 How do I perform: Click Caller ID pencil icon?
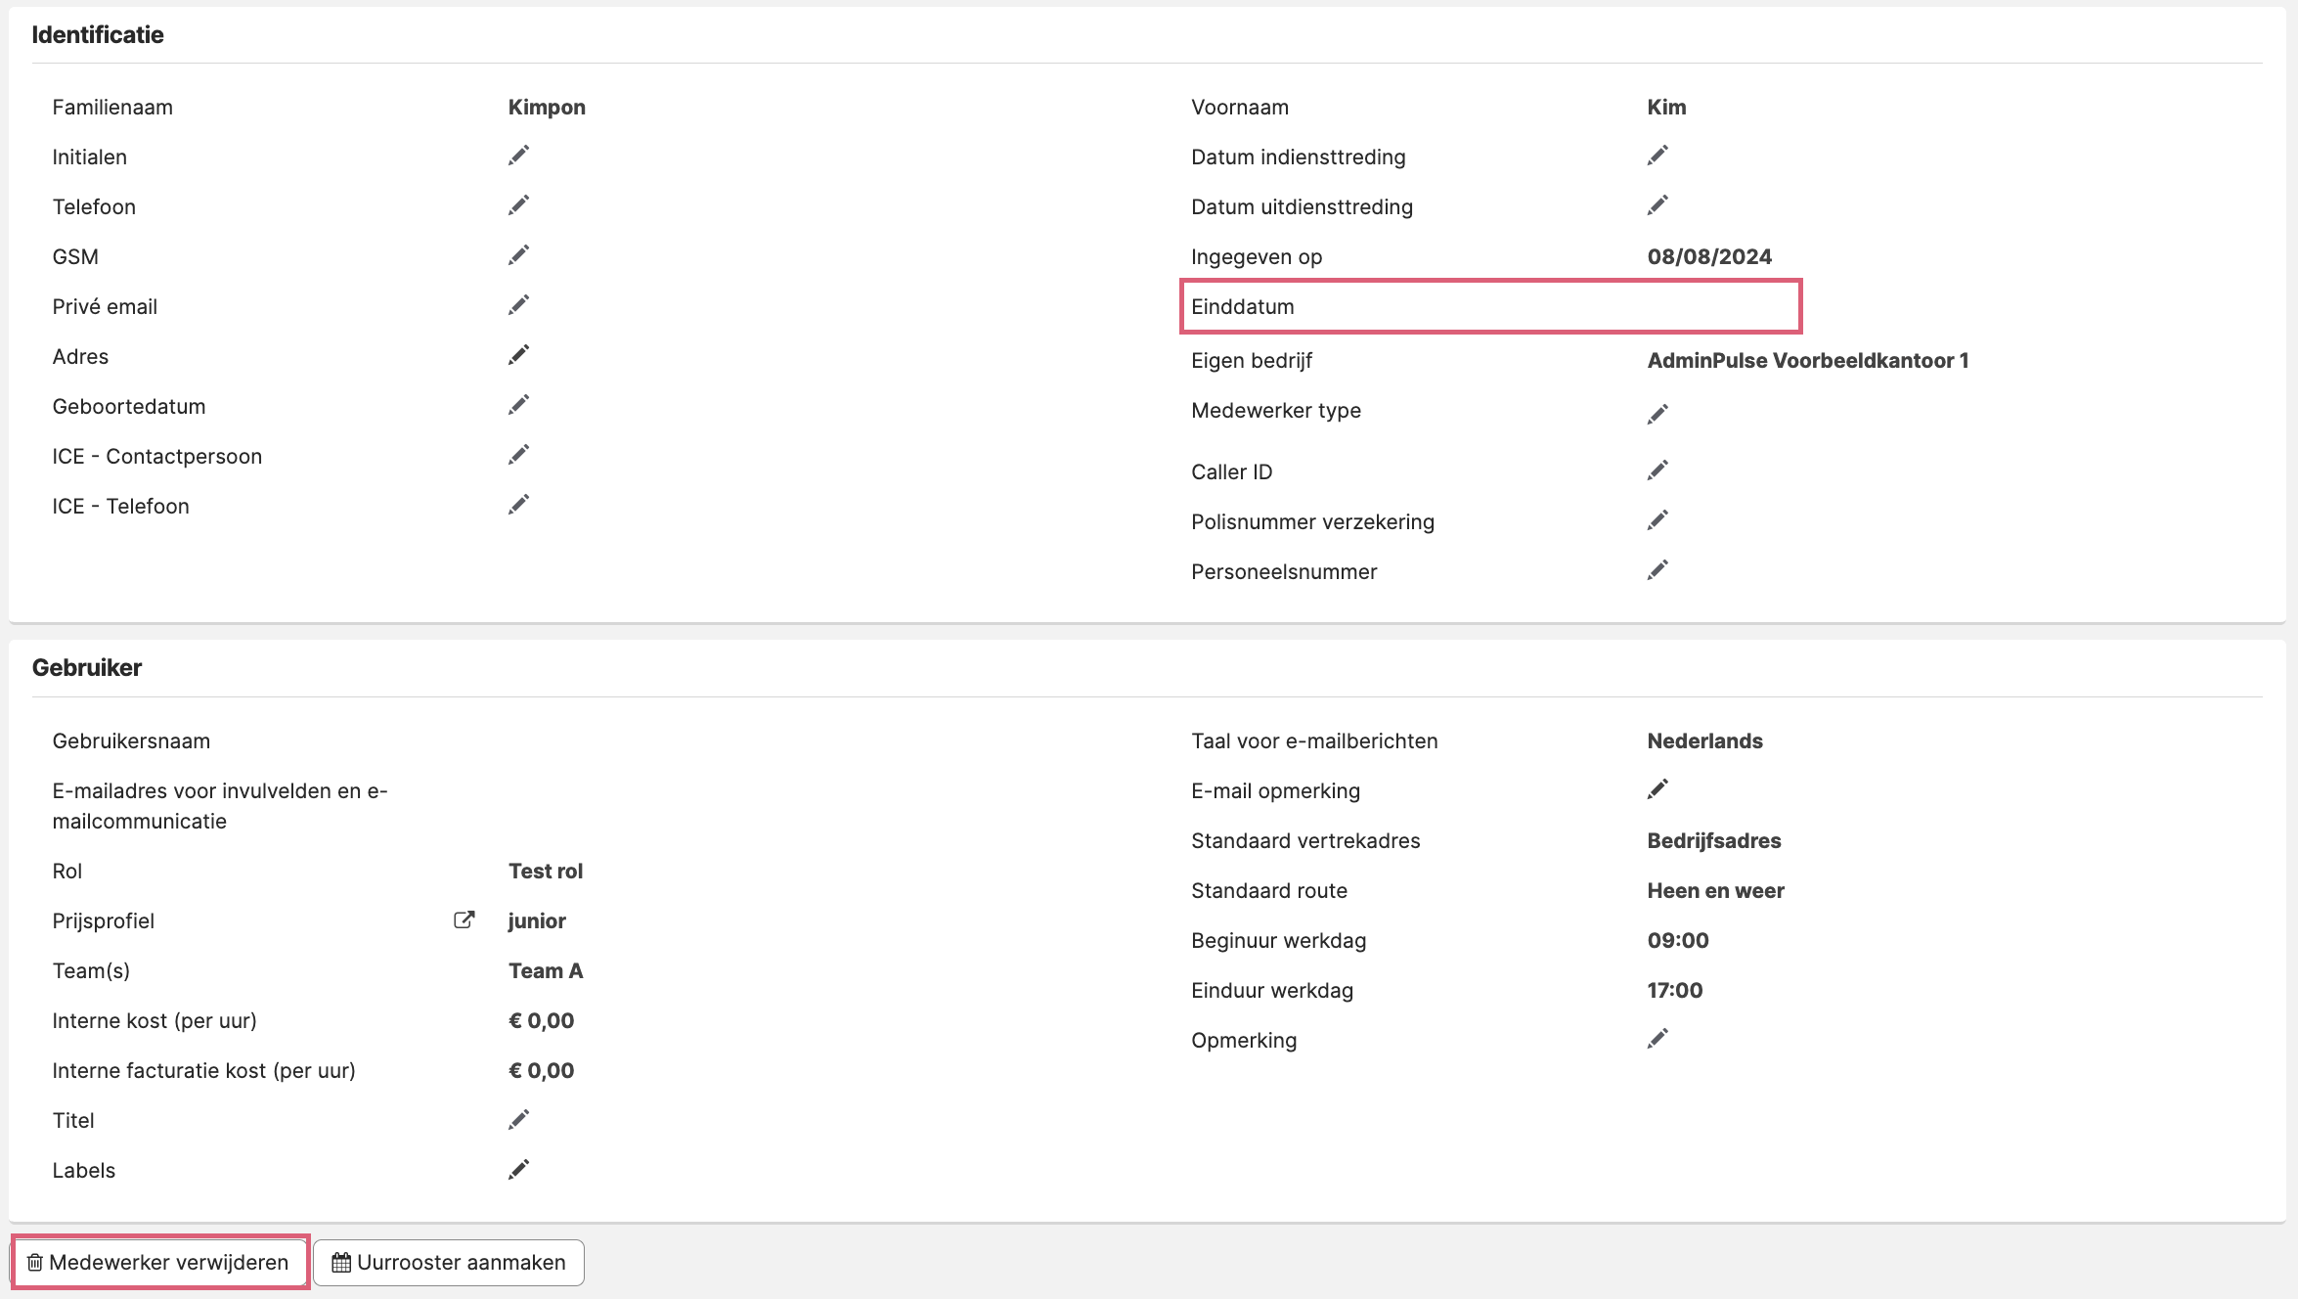(x=1657, y=470)
